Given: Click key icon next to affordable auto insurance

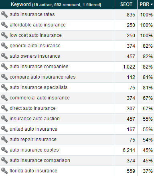Looking at the screenshot, I should click(x=4, y=25).
